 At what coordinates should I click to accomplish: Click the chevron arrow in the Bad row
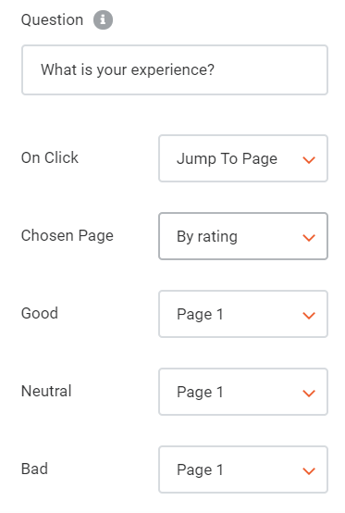pos(308,470)
